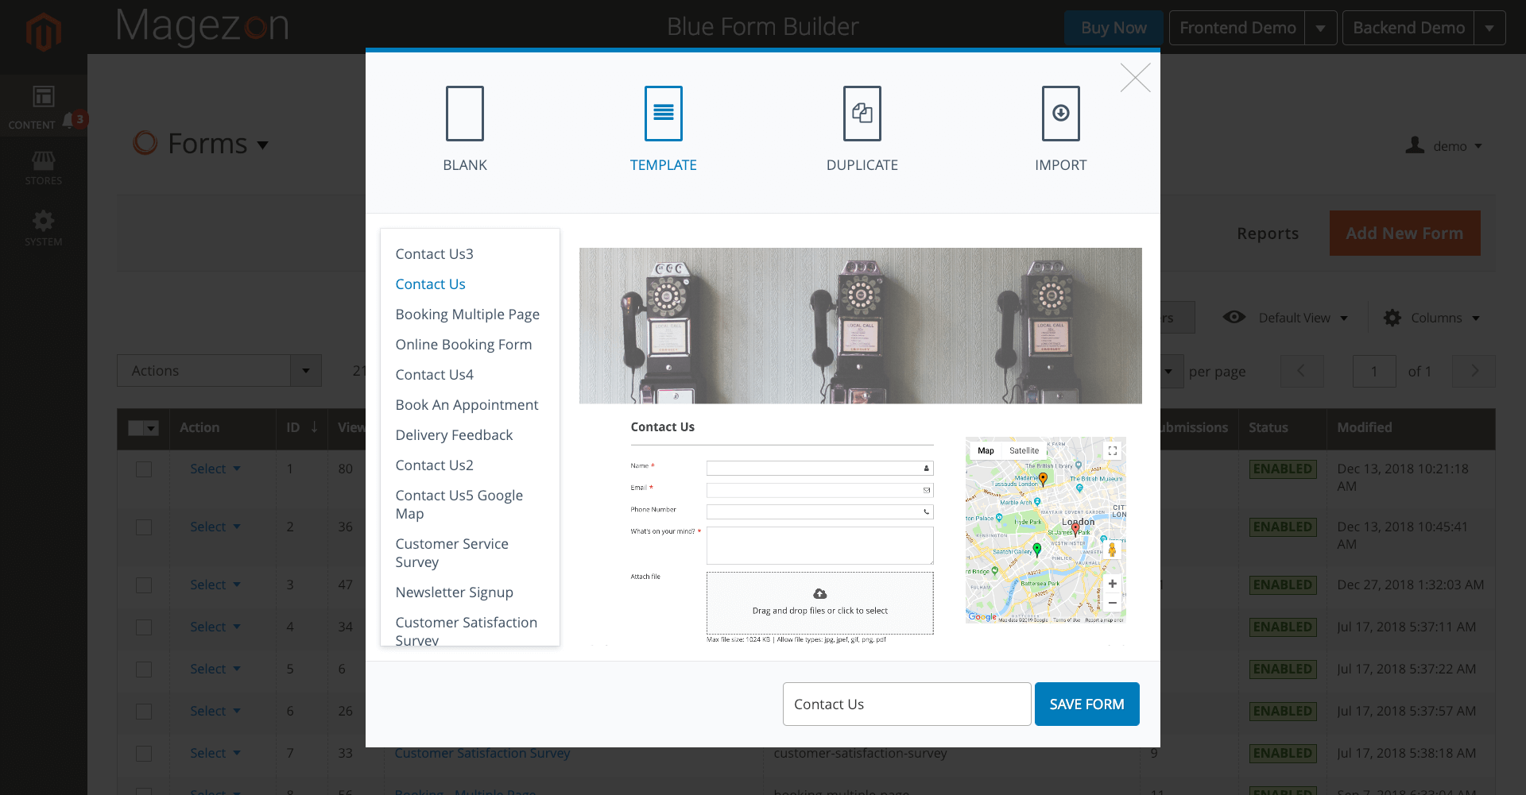Image resolution: width=1526 pixels, height=795 pixels.
Task: Open the Magento logo home link
Action: 44,33
